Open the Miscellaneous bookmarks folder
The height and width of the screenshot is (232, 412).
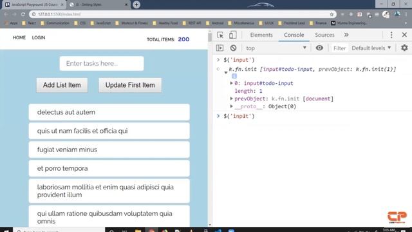(241, 23)
